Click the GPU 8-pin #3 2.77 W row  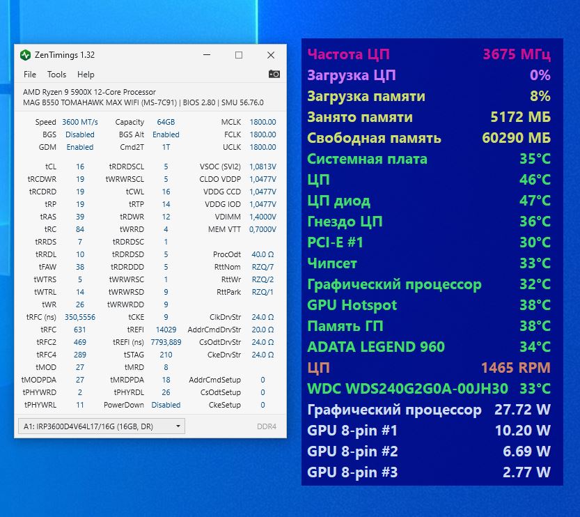[x=429, y=472]
